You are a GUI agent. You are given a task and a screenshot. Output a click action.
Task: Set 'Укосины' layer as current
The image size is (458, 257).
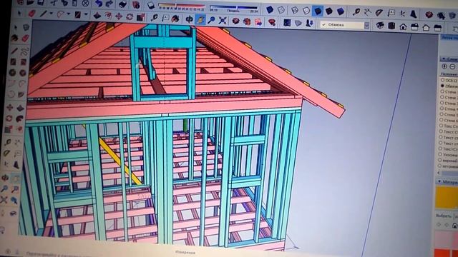pos(440,154)
